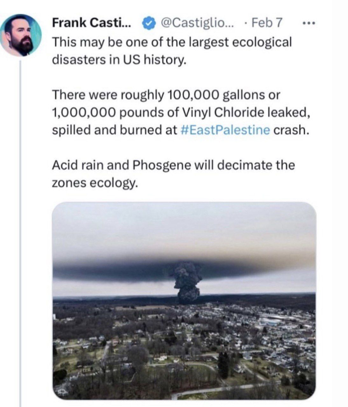
Task: Click the '100,000 gallons' sentence text
Action: tap(166, 95)
